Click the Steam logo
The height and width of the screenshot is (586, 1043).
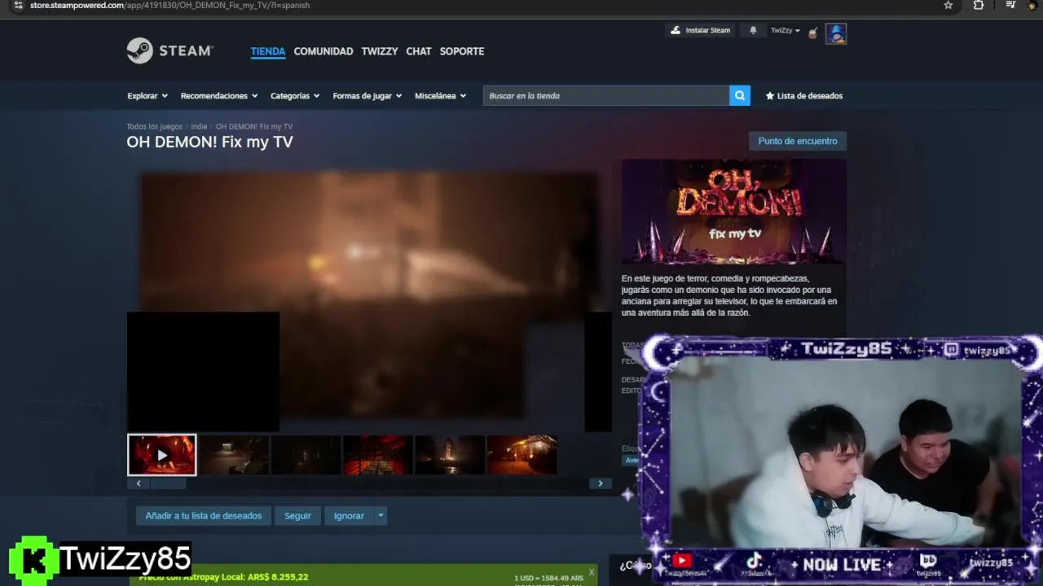pos(169,50)
